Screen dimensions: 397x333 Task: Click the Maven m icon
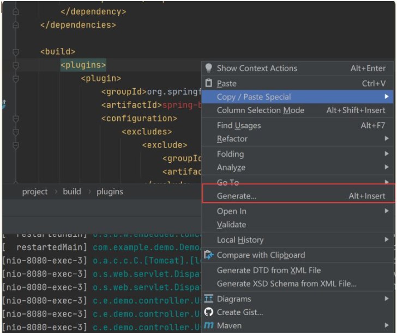click(x=209, y=325)
